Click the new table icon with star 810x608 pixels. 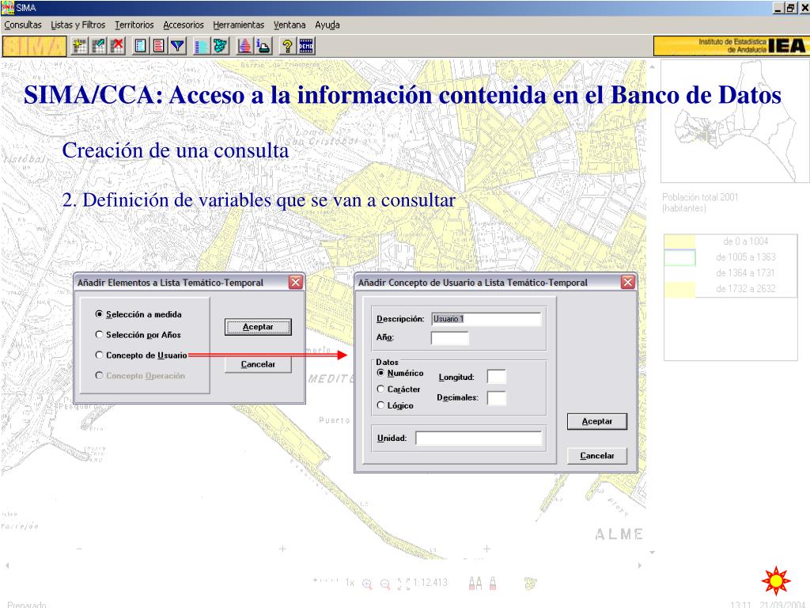[80, 46]
